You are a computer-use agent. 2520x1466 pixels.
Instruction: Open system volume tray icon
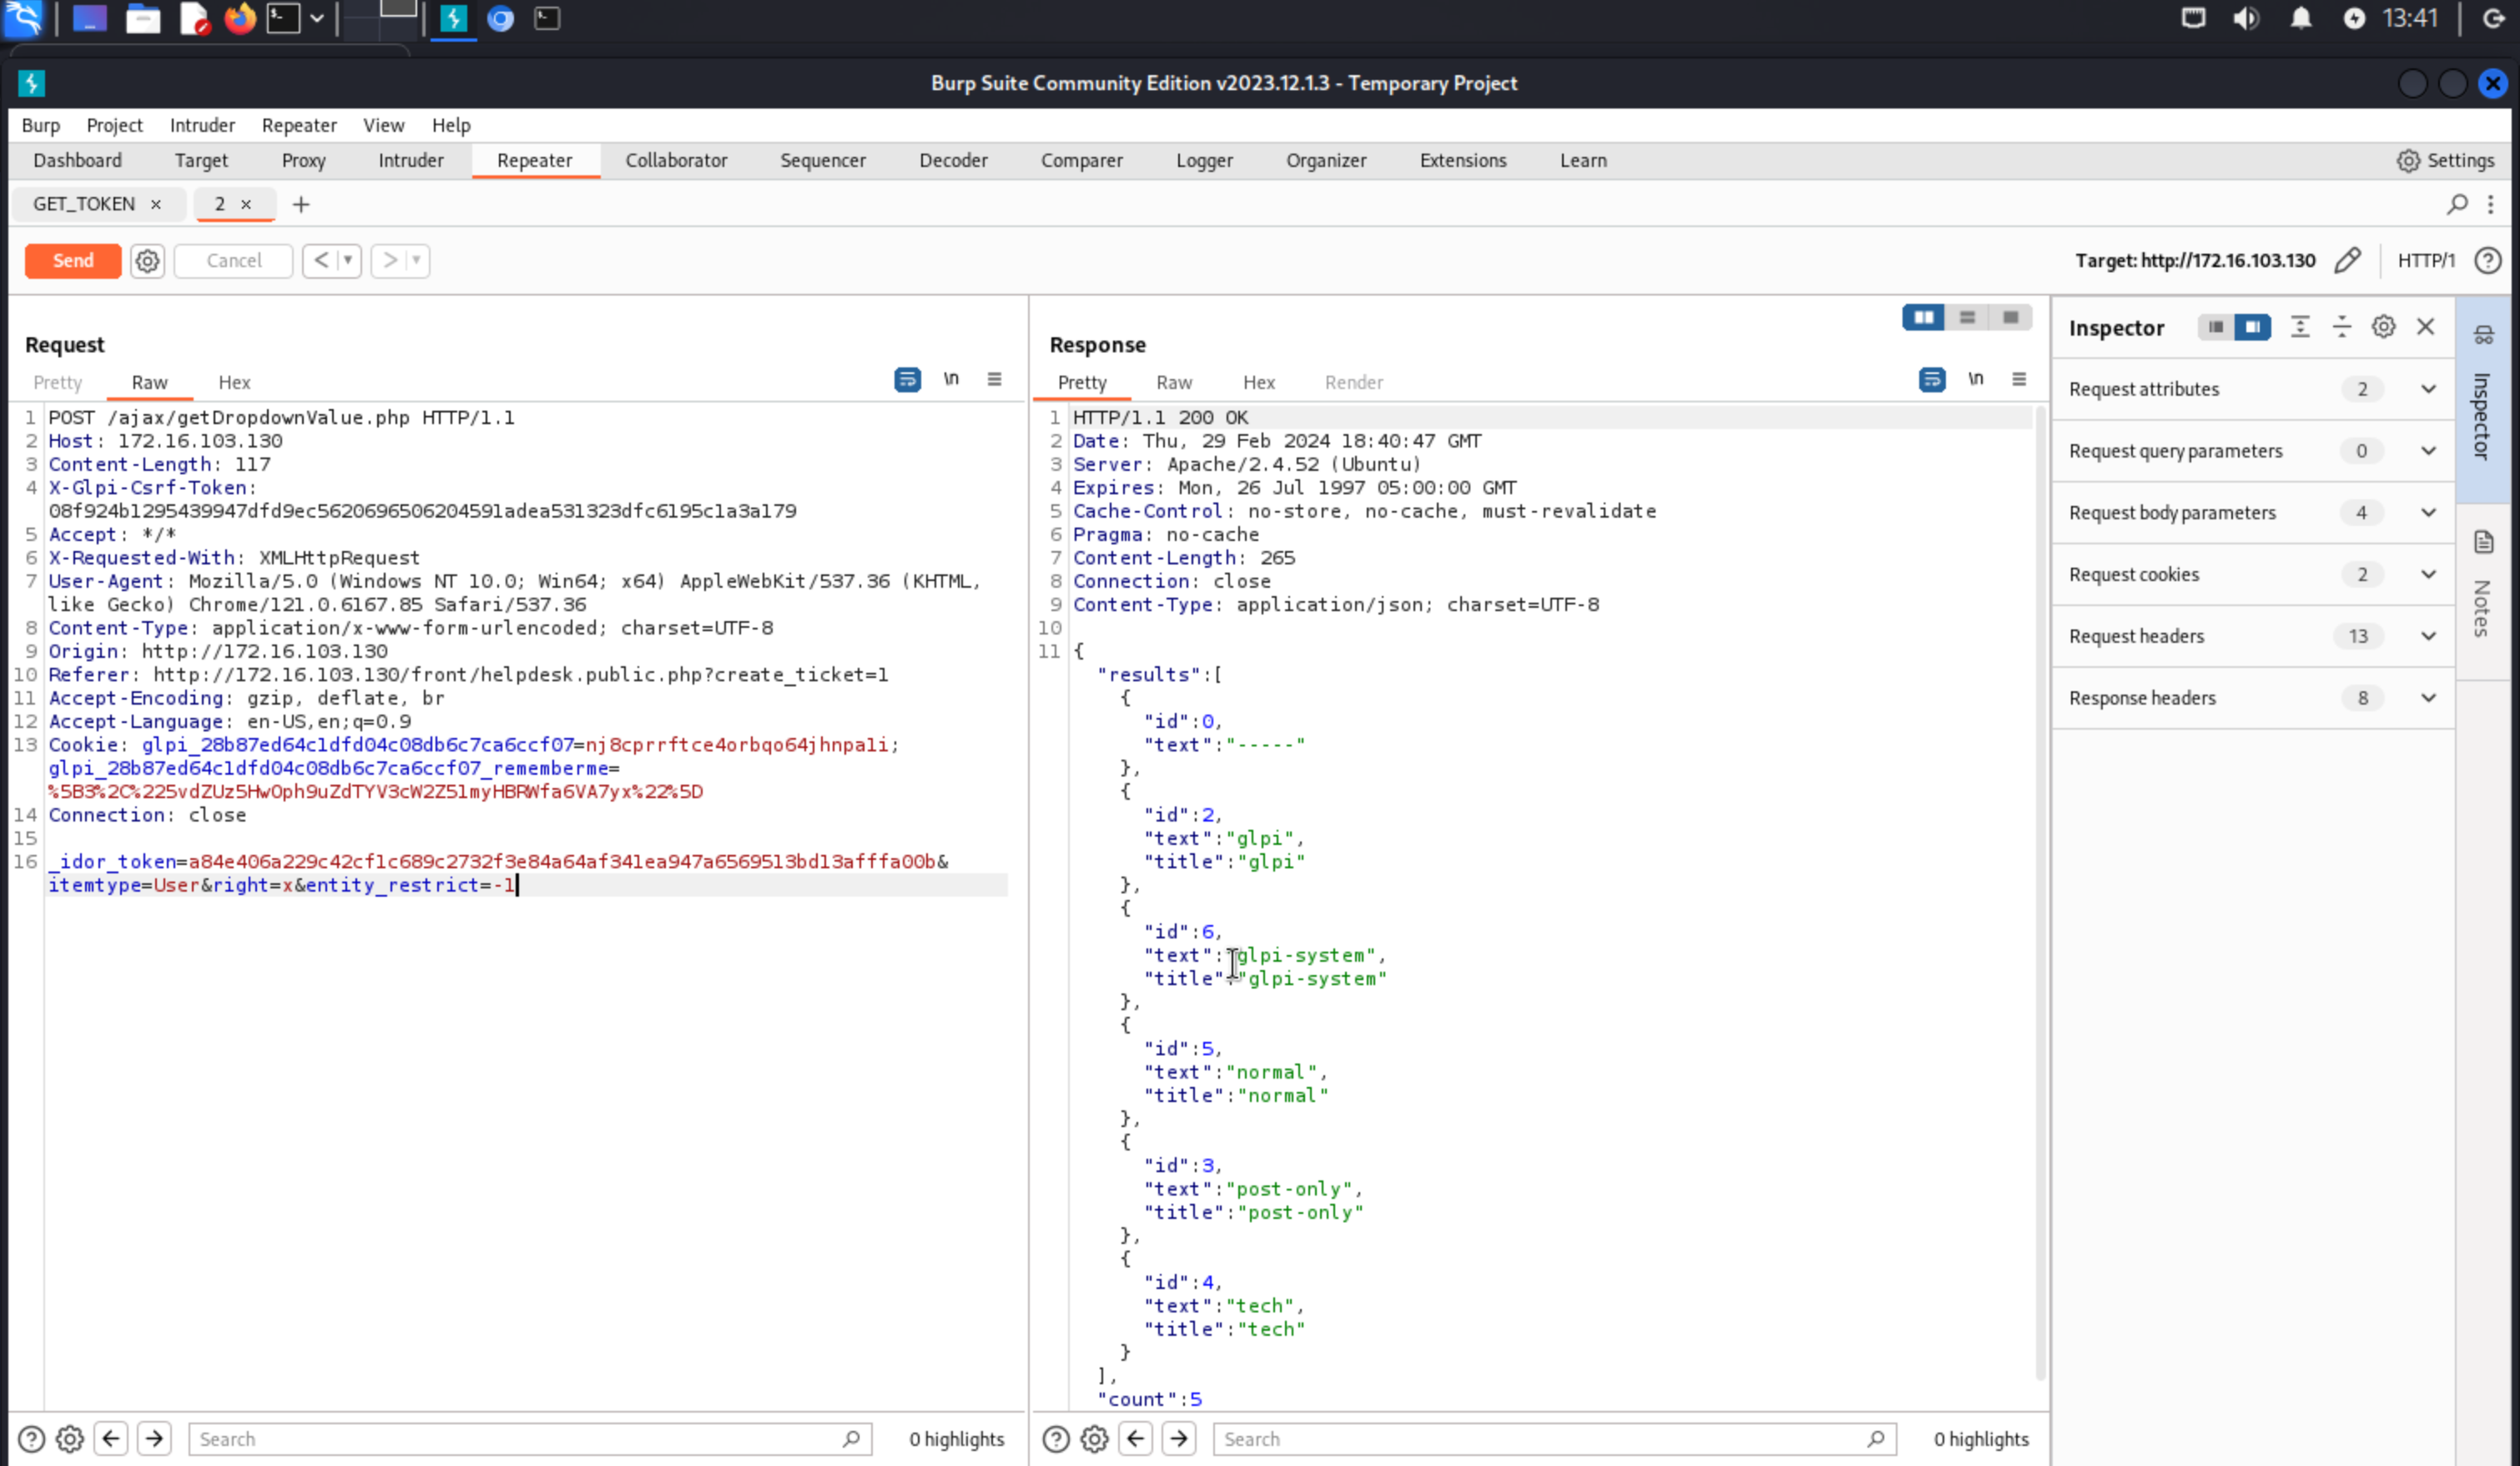[x=2246, y=18]
